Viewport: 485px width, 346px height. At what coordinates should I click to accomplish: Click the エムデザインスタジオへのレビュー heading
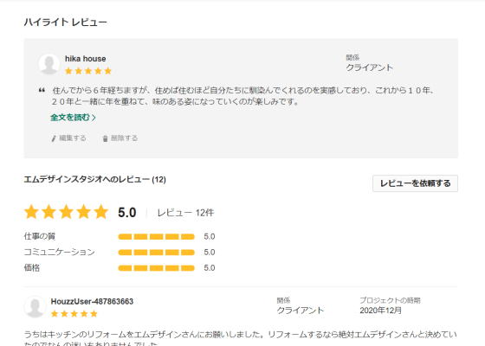pyautogui.click(x=95, y=180)
